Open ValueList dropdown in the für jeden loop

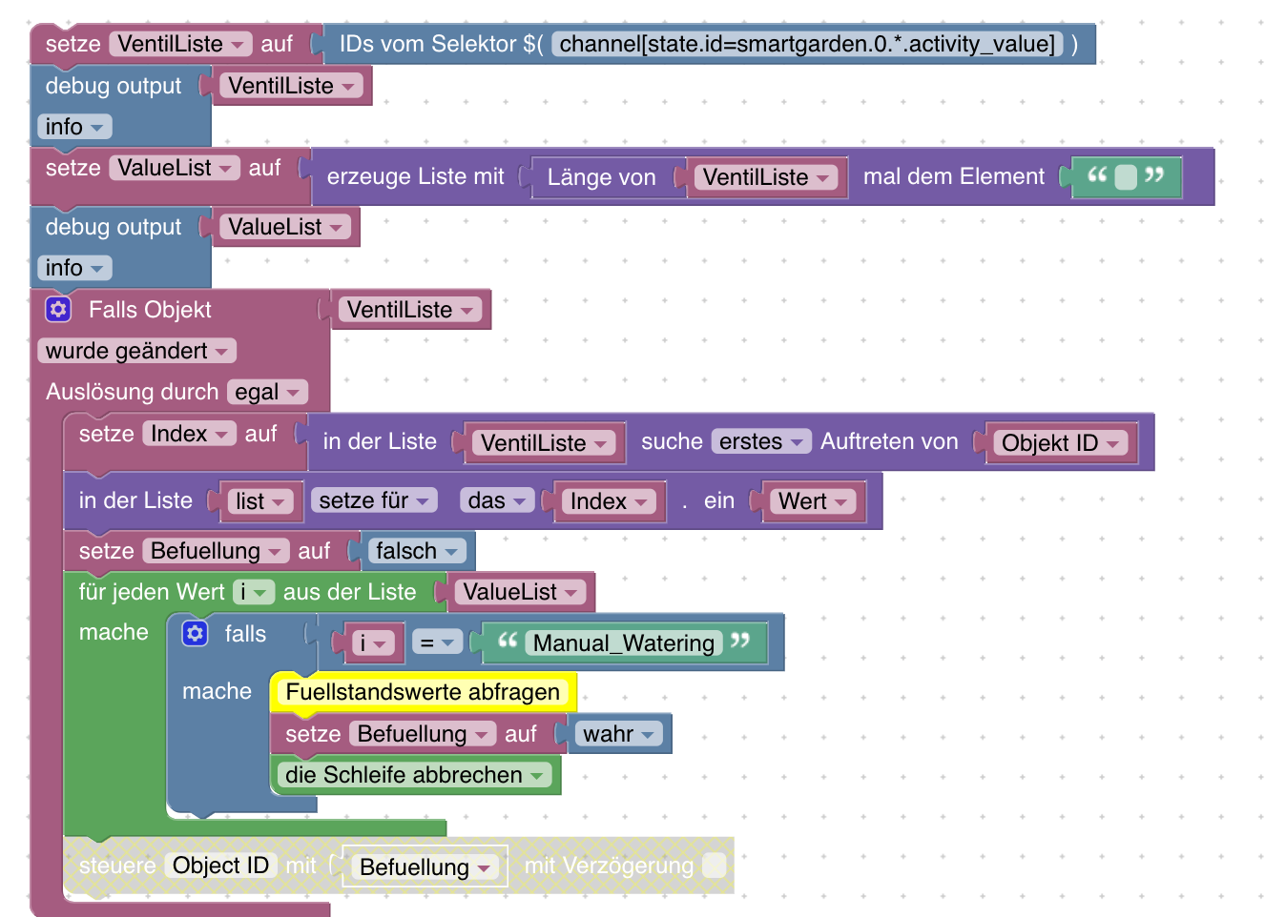click(520, 592)
